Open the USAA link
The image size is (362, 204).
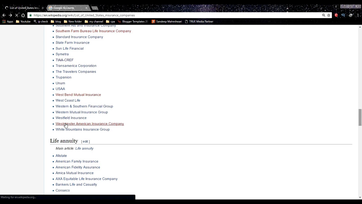(x=60, y=89)
